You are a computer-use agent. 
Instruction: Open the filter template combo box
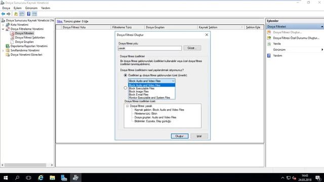[x=152, y=81]
